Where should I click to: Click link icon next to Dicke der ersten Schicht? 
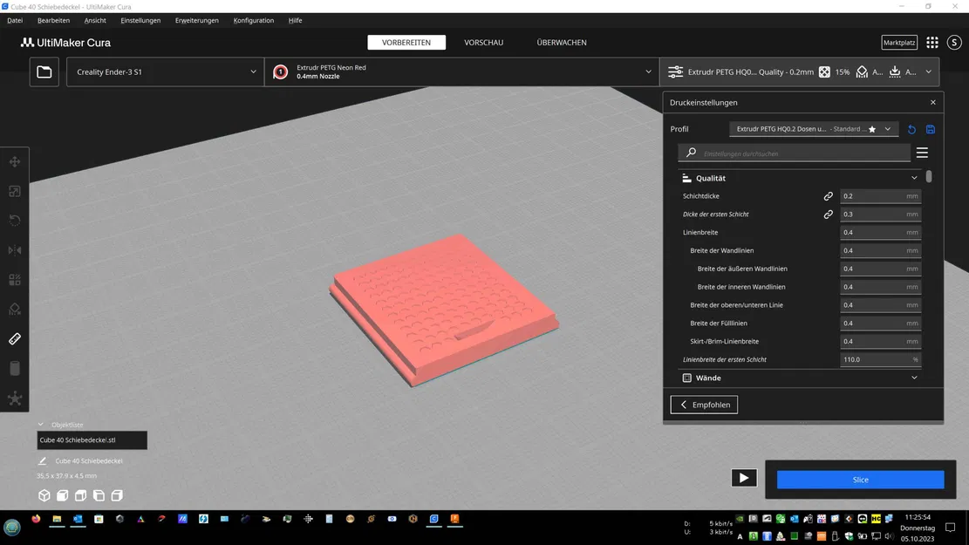tap(828, 215)
